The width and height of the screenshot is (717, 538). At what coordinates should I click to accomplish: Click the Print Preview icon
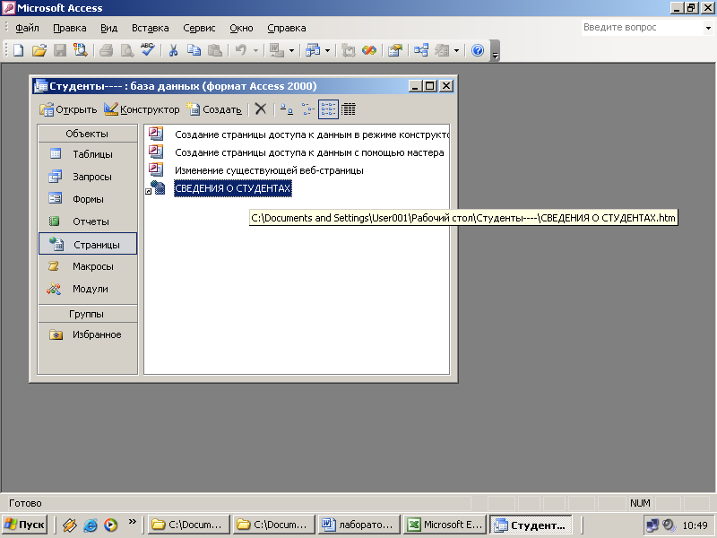(x=126, y=50)
